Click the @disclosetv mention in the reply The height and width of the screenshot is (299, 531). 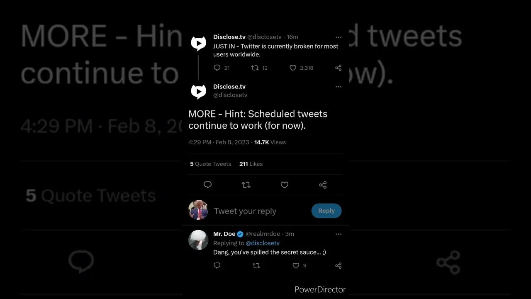coord(263,243)
